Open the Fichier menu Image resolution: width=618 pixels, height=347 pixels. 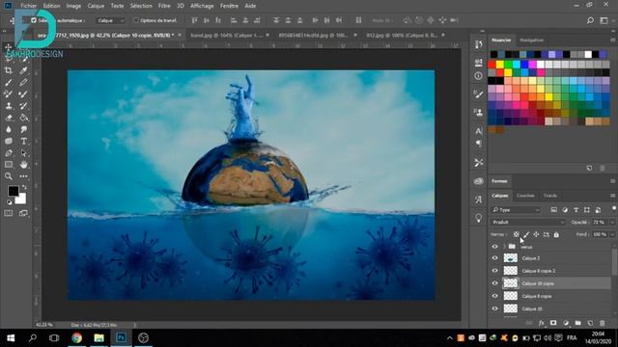click(x=28, y=6)
